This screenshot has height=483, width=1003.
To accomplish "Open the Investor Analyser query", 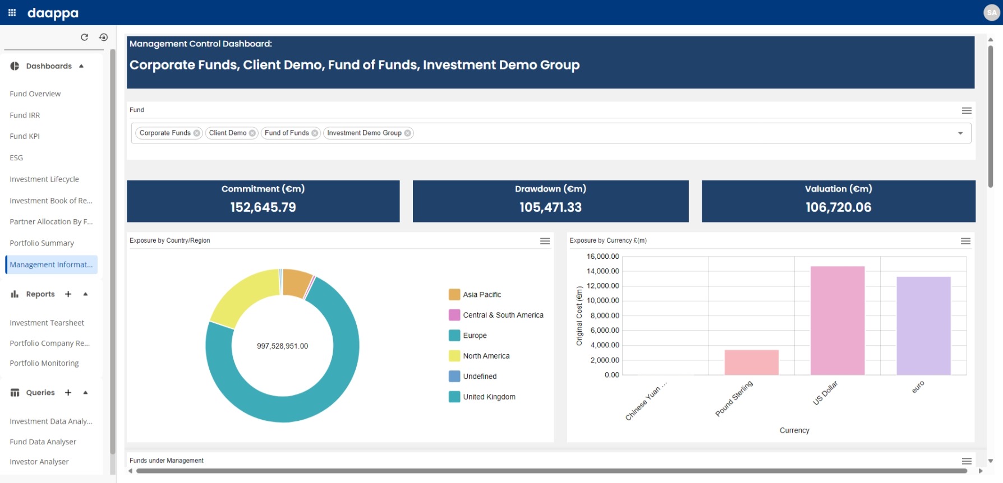I will [x=39, y=462].
